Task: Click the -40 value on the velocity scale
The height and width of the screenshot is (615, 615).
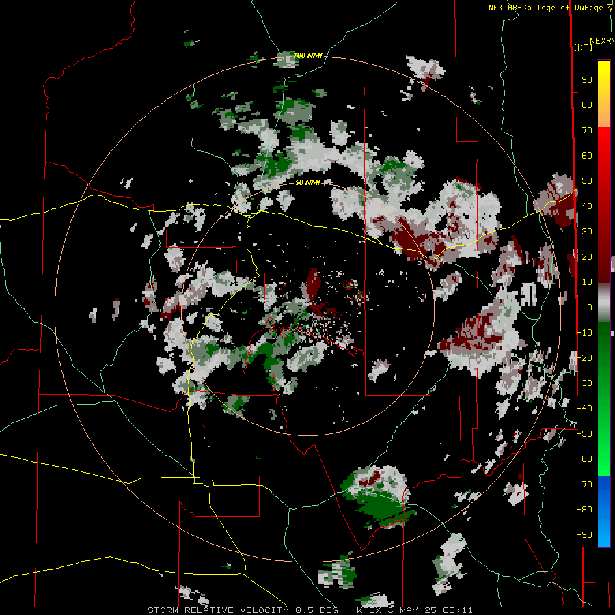Action: (x=584, y=409)
